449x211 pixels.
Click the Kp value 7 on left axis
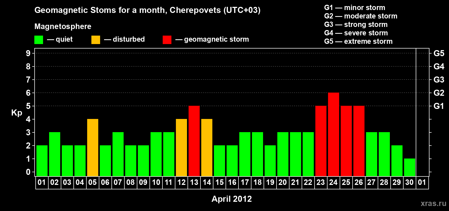[28, 80]
